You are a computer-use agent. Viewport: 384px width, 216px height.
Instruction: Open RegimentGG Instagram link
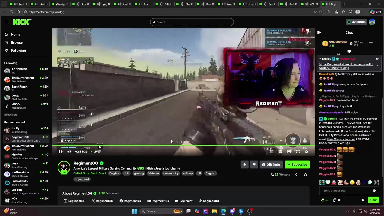(75, 201)
